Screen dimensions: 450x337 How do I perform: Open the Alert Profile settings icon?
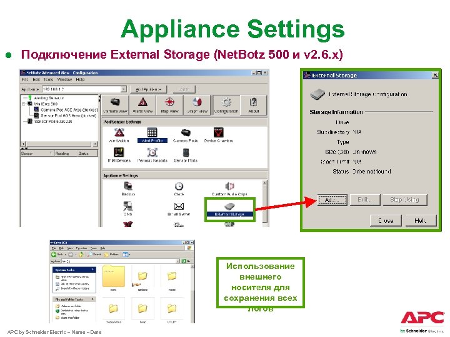[x=152, y=135]
